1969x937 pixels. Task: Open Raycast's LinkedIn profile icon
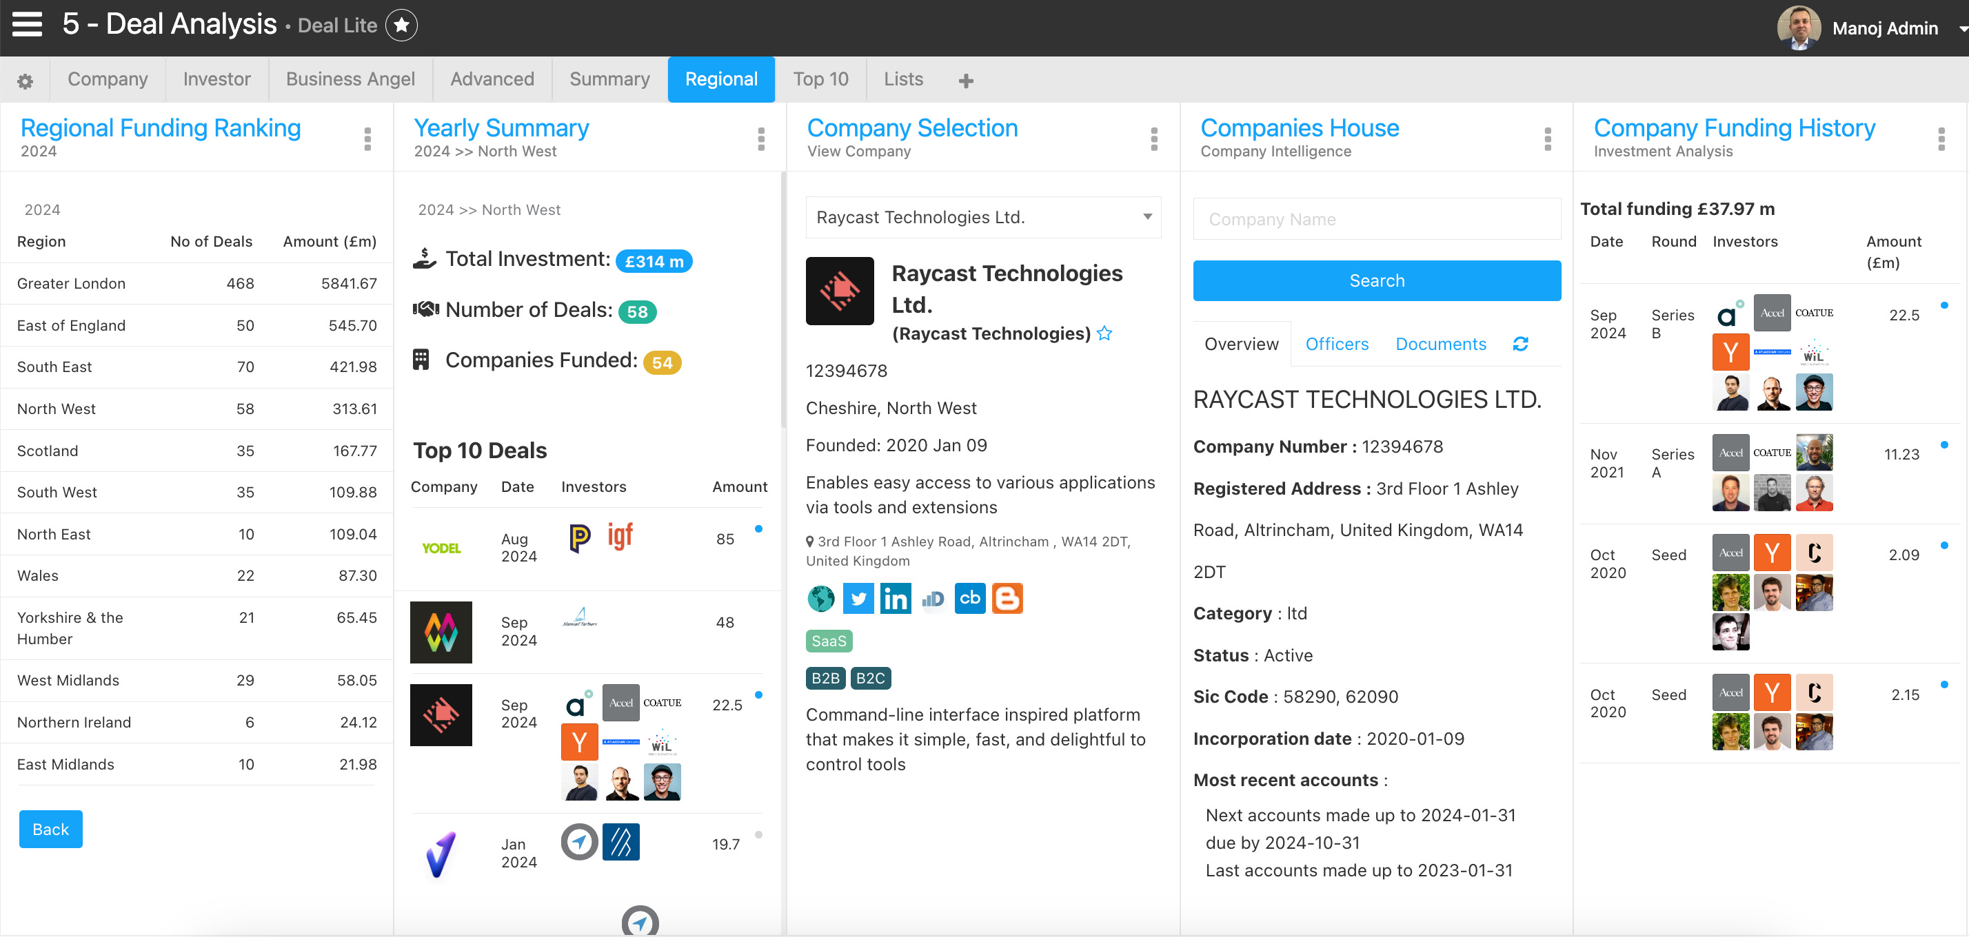click(x=895, y=599)
